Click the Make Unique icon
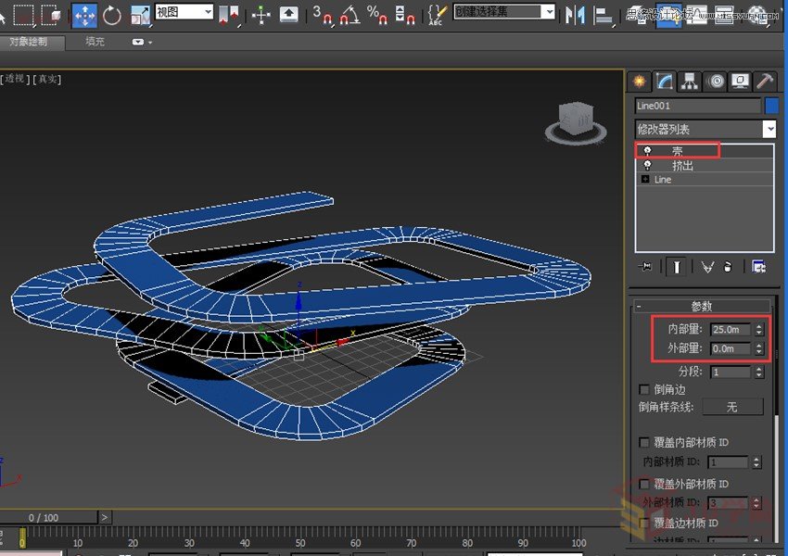 click(707, 267)
